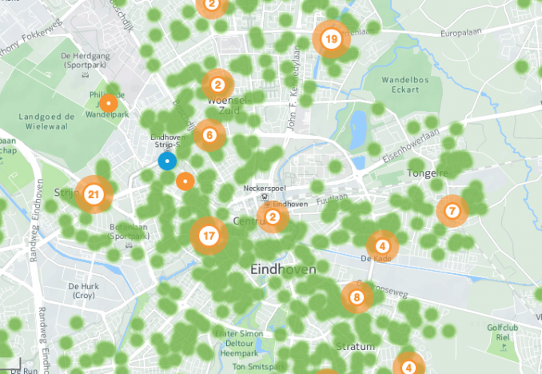The image size is (542, 374).
Task: Click the orange cluster marker numbered 6
Action: (x=209, y=135)
